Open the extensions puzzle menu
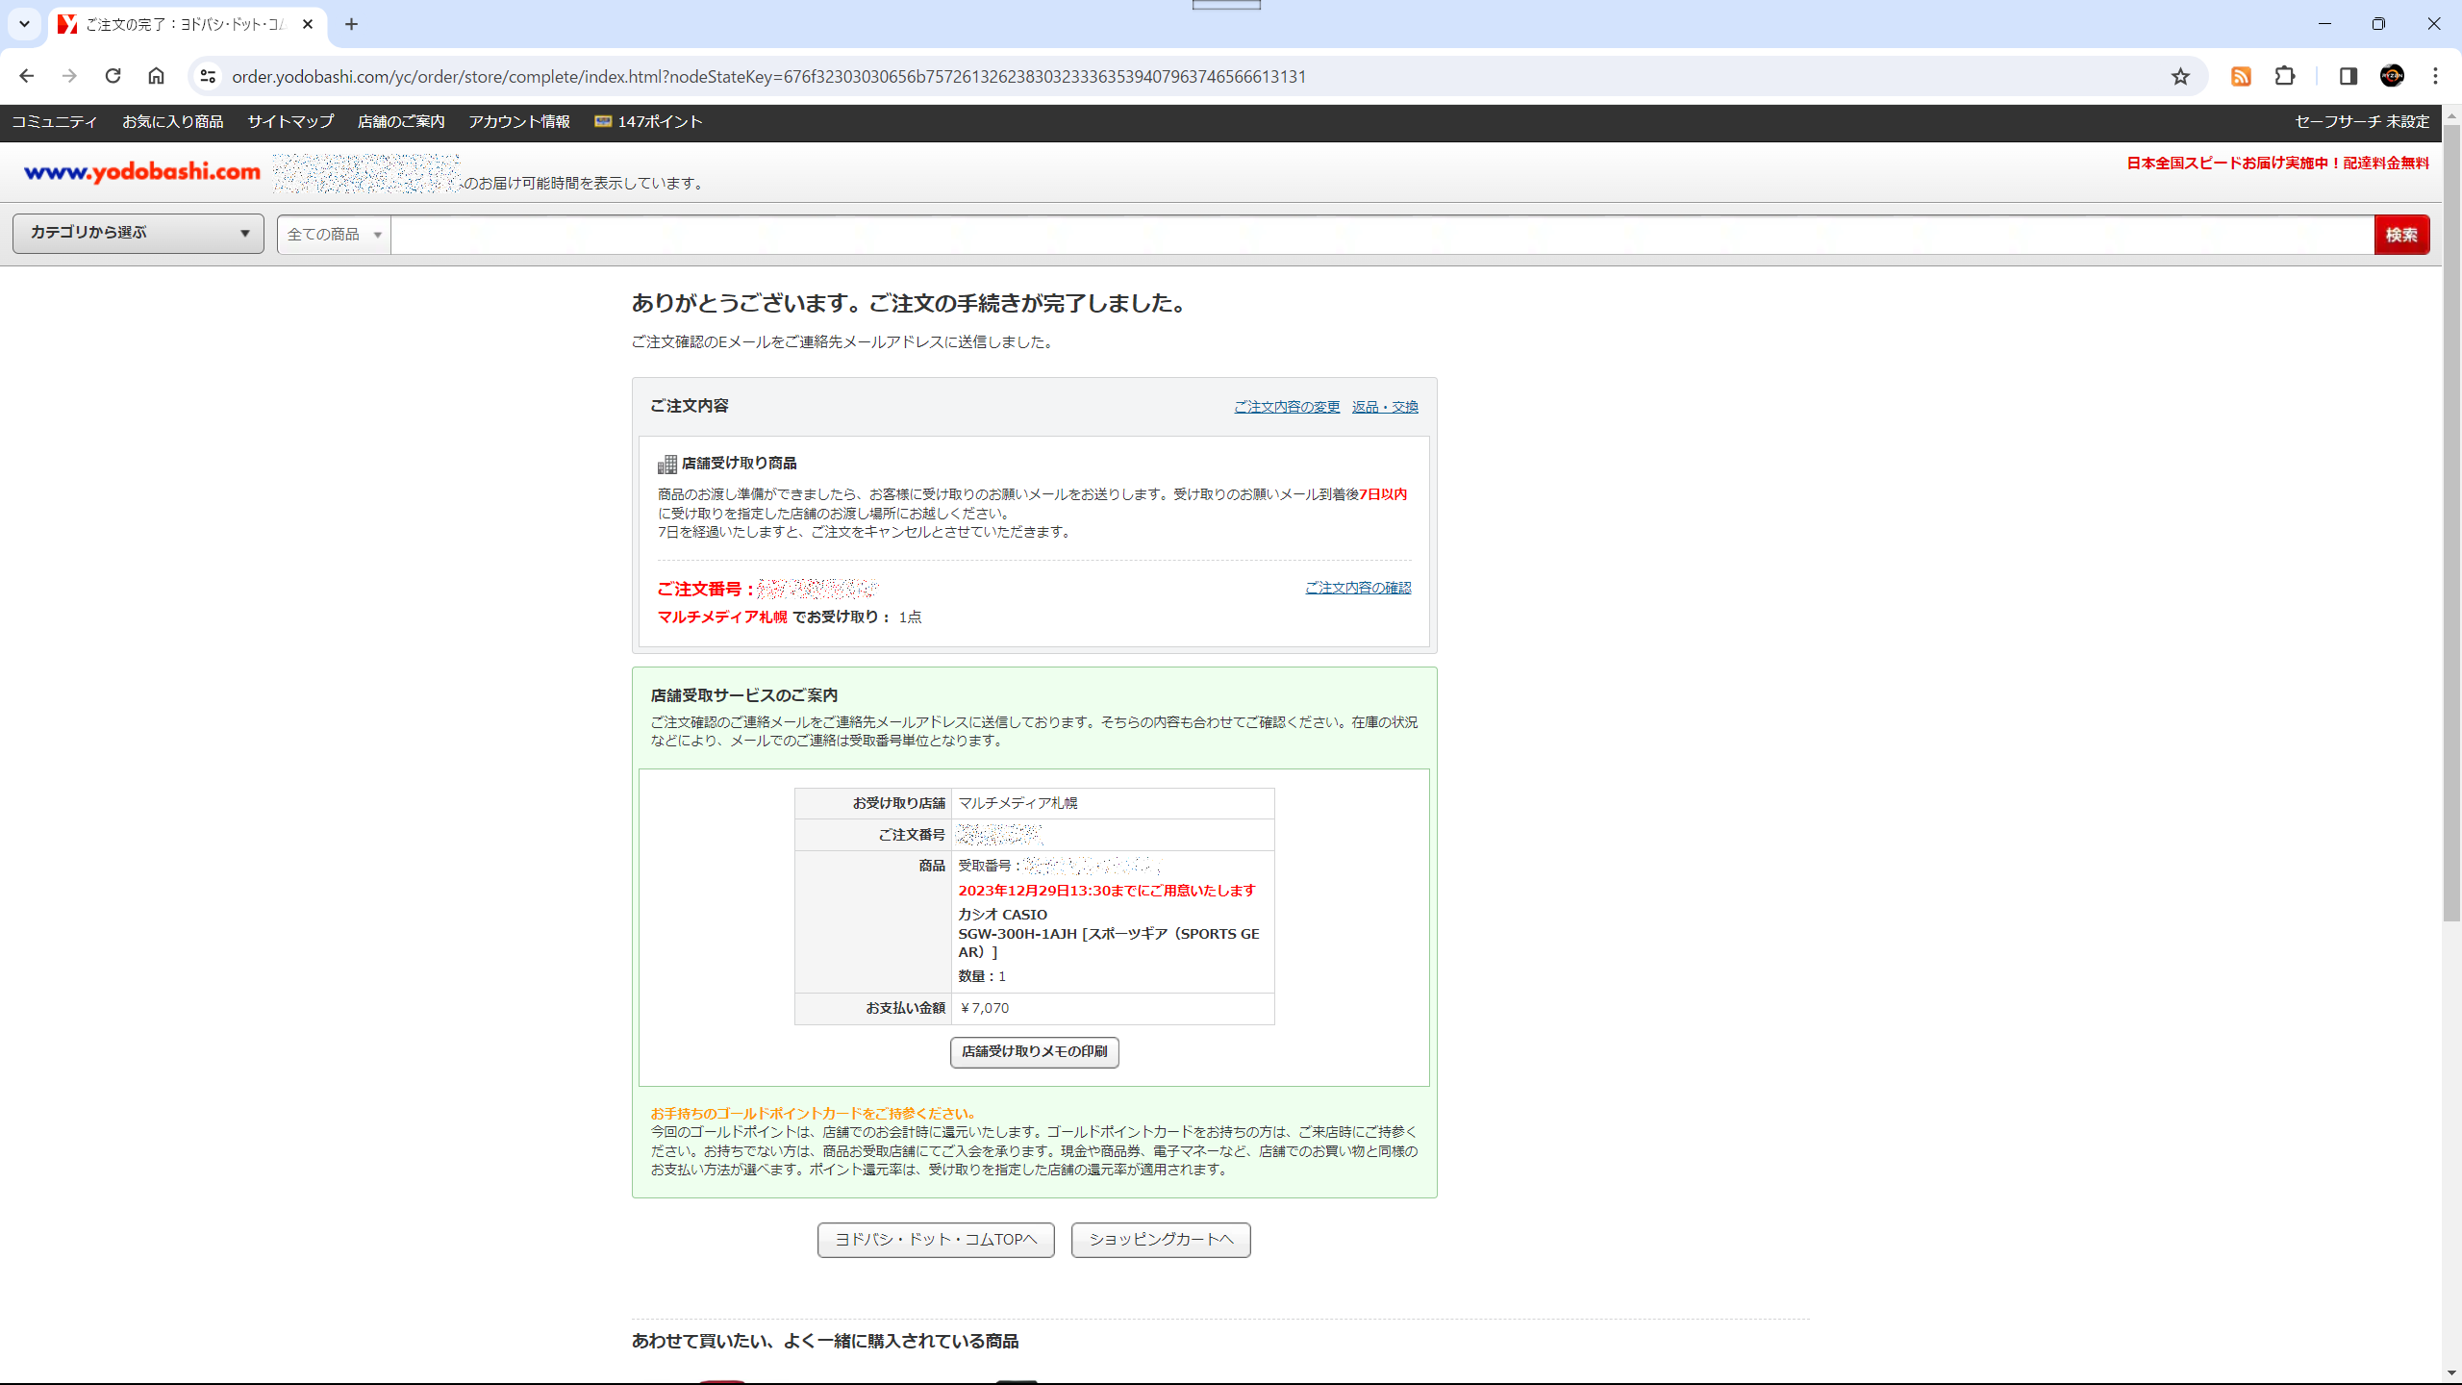 coord(2285,76)
